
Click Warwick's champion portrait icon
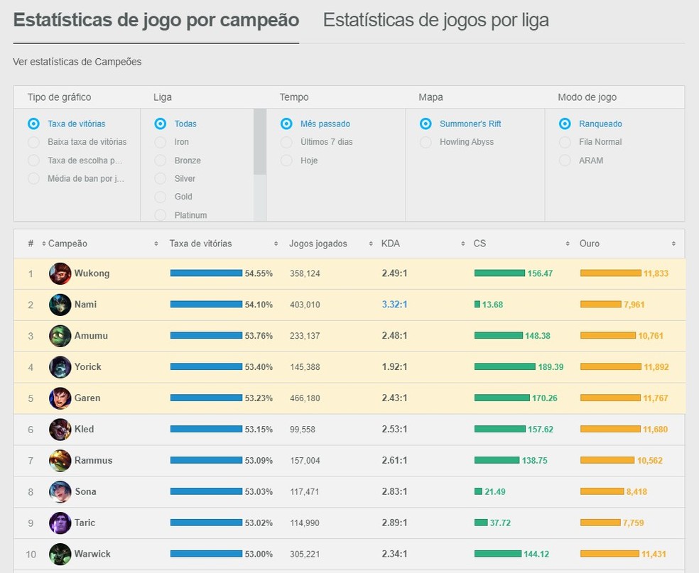(x=60, y=554)
